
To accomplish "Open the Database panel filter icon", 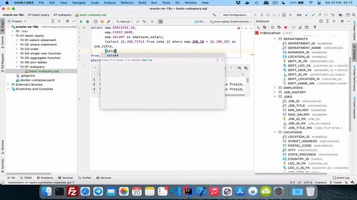I will click(x=315, y=27).
